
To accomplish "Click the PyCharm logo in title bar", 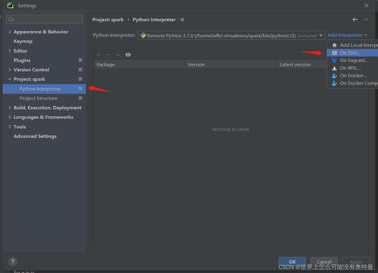I will click(x=10, y=5).
